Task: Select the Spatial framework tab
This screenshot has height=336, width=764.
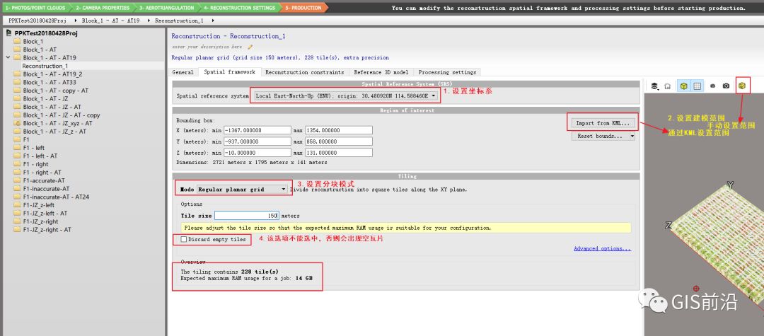Action: tap(229, 72)
